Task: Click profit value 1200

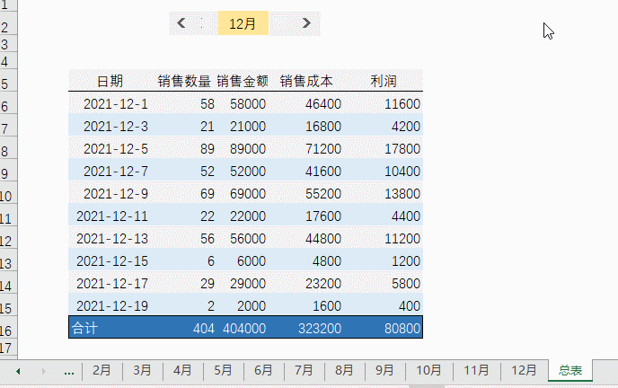Action: [x=406, y=261]
